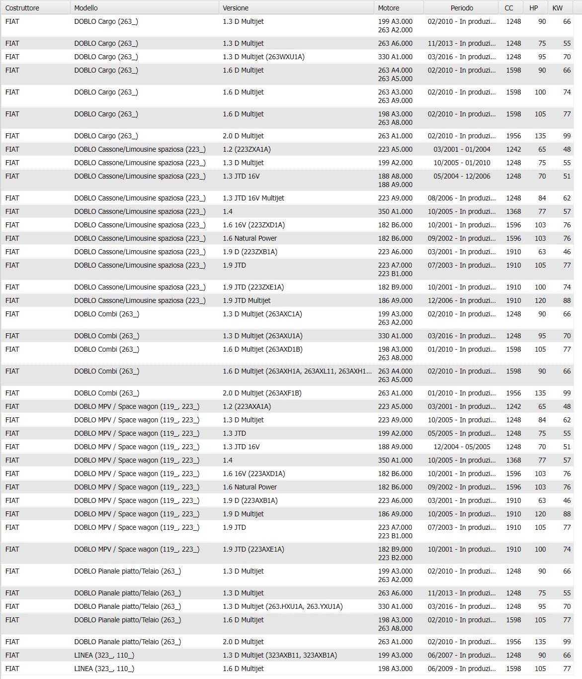Select version 1.3 D Multijet (263.HXU1A, 263.YXU1A)
This screenshot has height=679, width=582.
[283, 606]
